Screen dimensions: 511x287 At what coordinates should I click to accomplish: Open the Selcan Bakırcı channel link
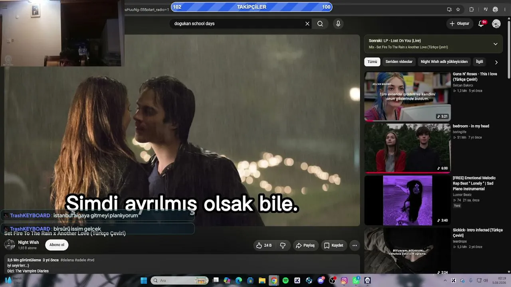[x=463, y=85]
